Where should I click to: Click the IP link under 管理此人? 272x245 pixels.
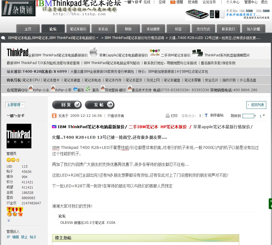pyautogui.click(x=8, y=237)
